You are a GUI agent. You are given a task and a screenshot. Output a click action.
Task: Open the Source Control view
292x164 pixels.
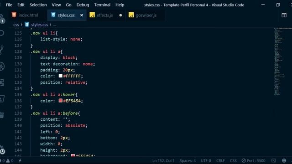tap(1, 50)
